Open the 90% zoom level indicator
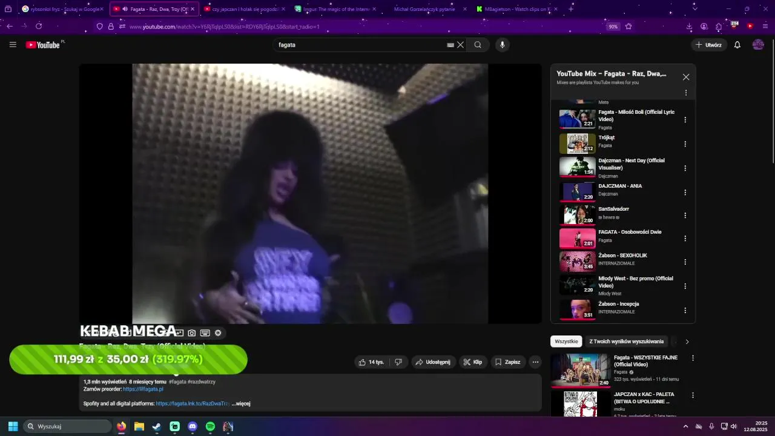 pyautogui.click(x=613, y=27)
